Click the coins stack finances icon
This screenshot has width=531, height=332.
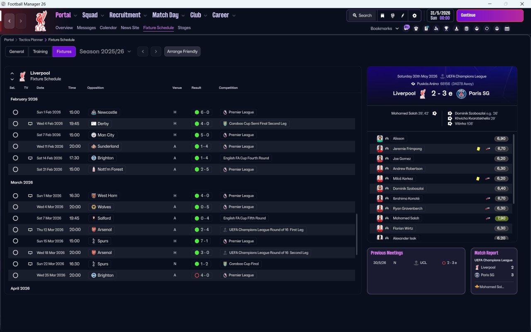tap(467, 29)
